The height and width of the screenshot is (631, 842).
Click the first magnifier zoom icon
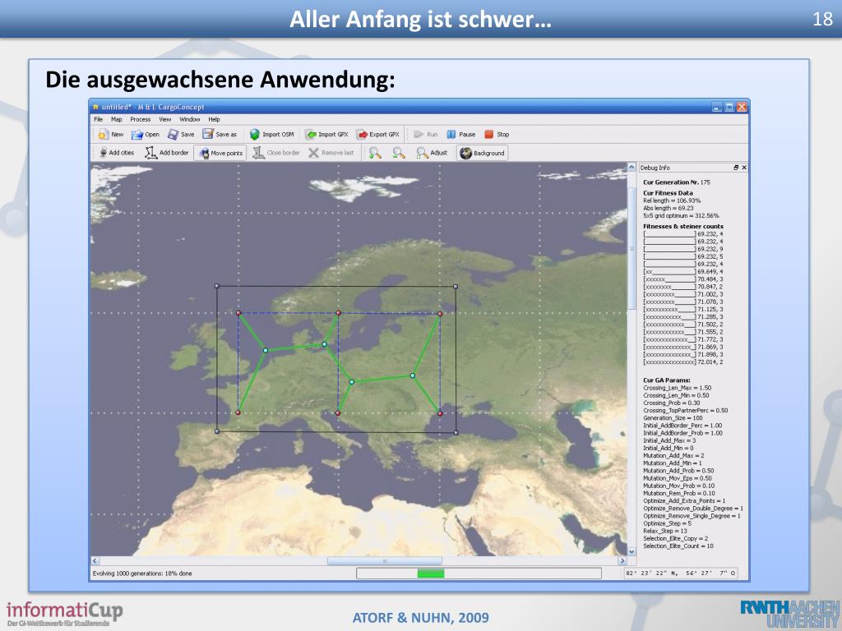point(375,153)
